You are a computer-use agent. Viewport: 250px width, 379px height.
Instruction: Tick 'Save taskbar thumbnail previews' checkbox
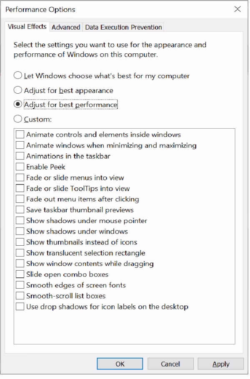tap(20, 210)
